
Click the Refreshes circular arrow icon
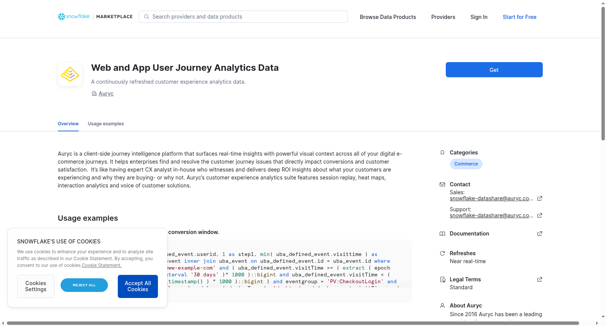click(x=442, y=253)
